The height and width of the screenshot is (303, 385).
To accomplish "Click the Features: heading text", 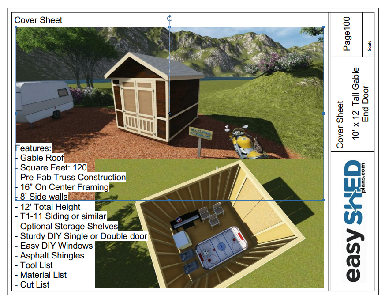I will coord(34,148).
